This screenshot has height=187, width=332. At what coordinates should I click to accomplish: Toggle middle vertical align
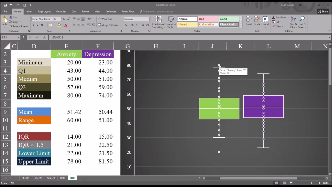pos(78,19)
